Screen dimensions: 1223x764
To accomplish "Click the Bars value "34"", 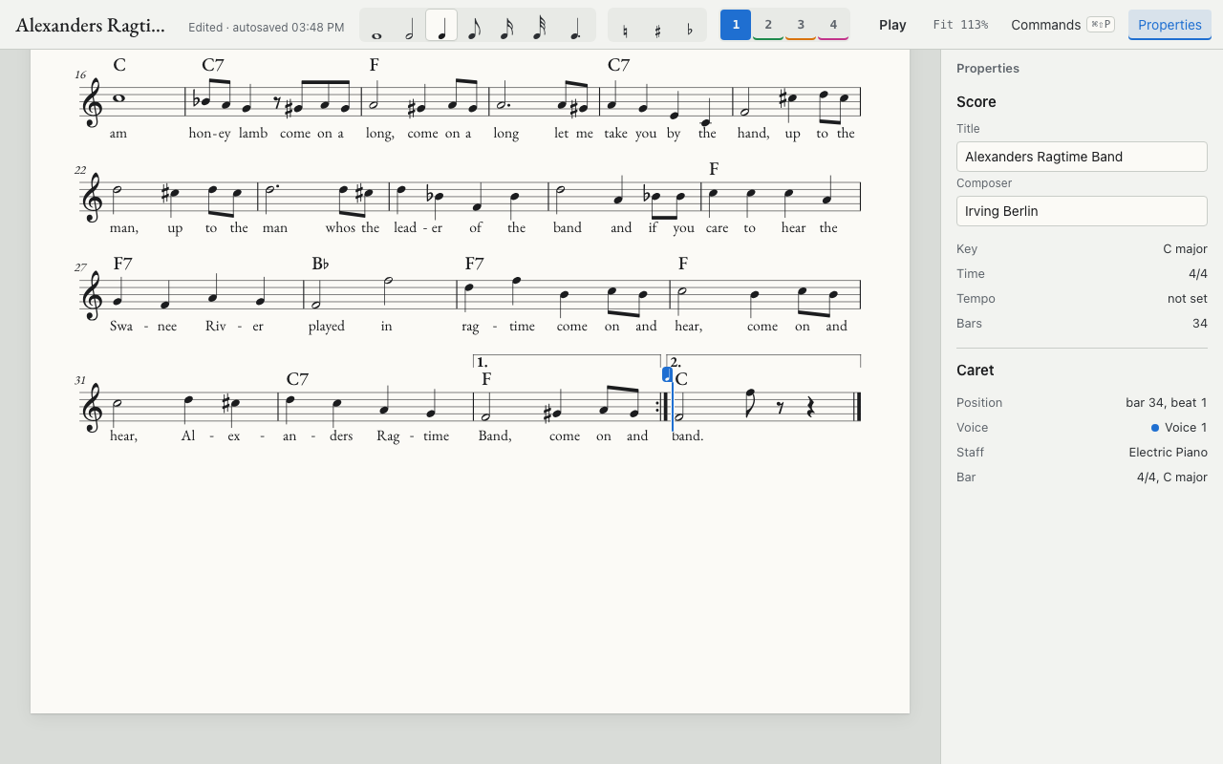I will pyautogui.click(x=1200, y=324).
